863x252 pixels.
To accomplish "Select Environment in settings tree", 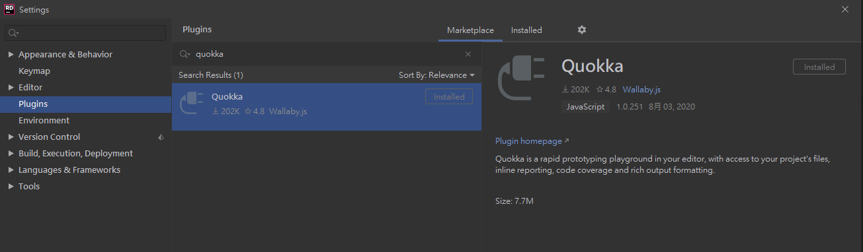I will coord(44,120).
